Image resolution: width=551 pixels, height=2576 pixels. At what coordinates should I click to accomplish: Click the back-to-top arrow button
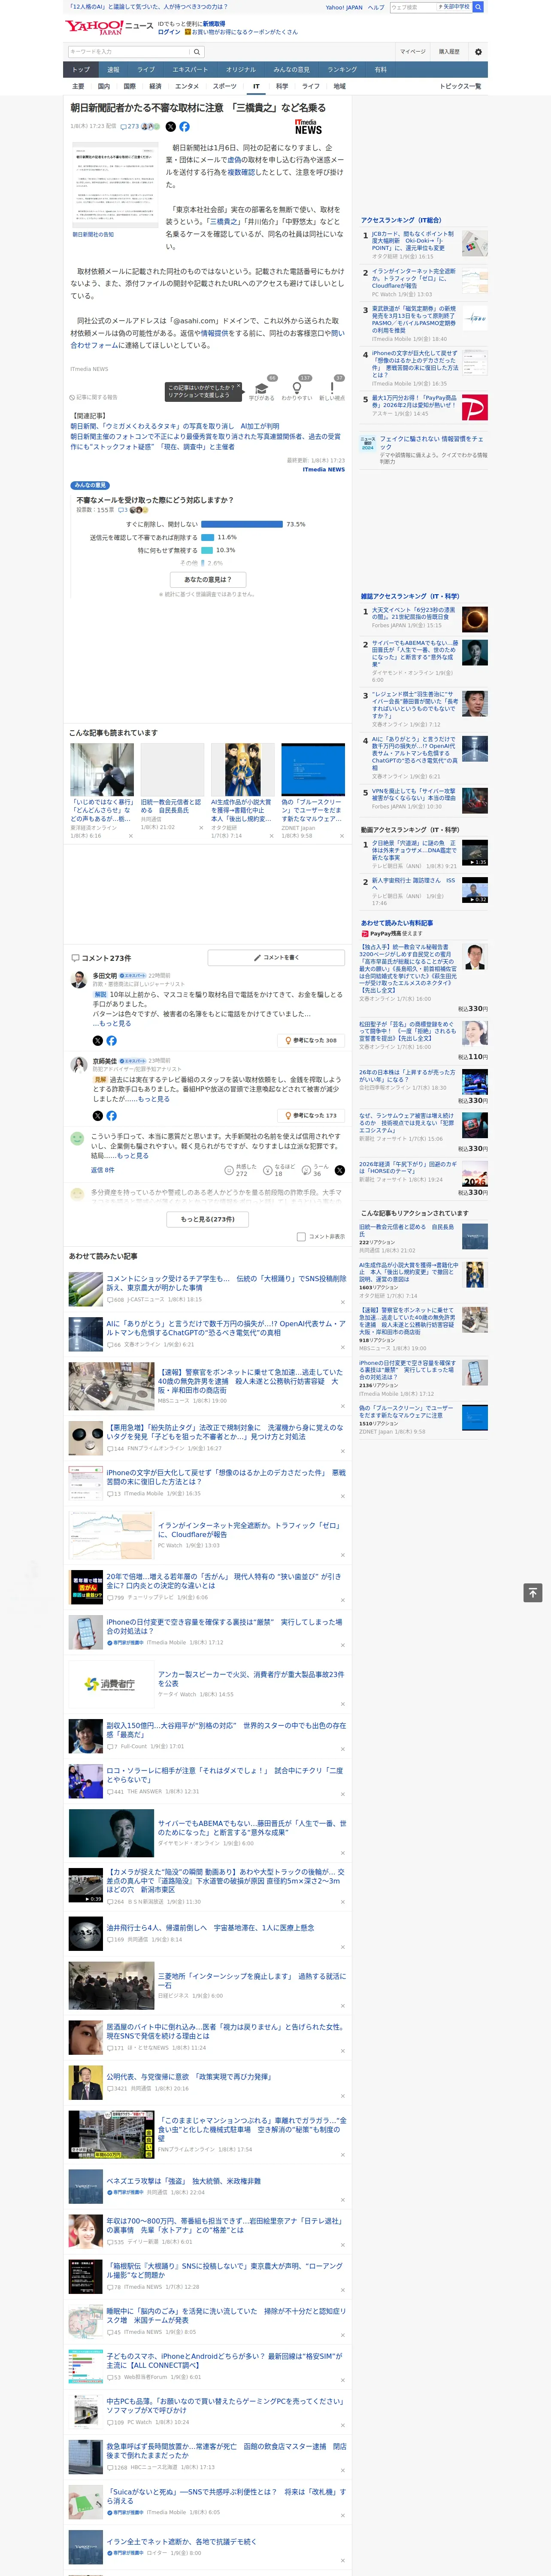coord(533,1592)
